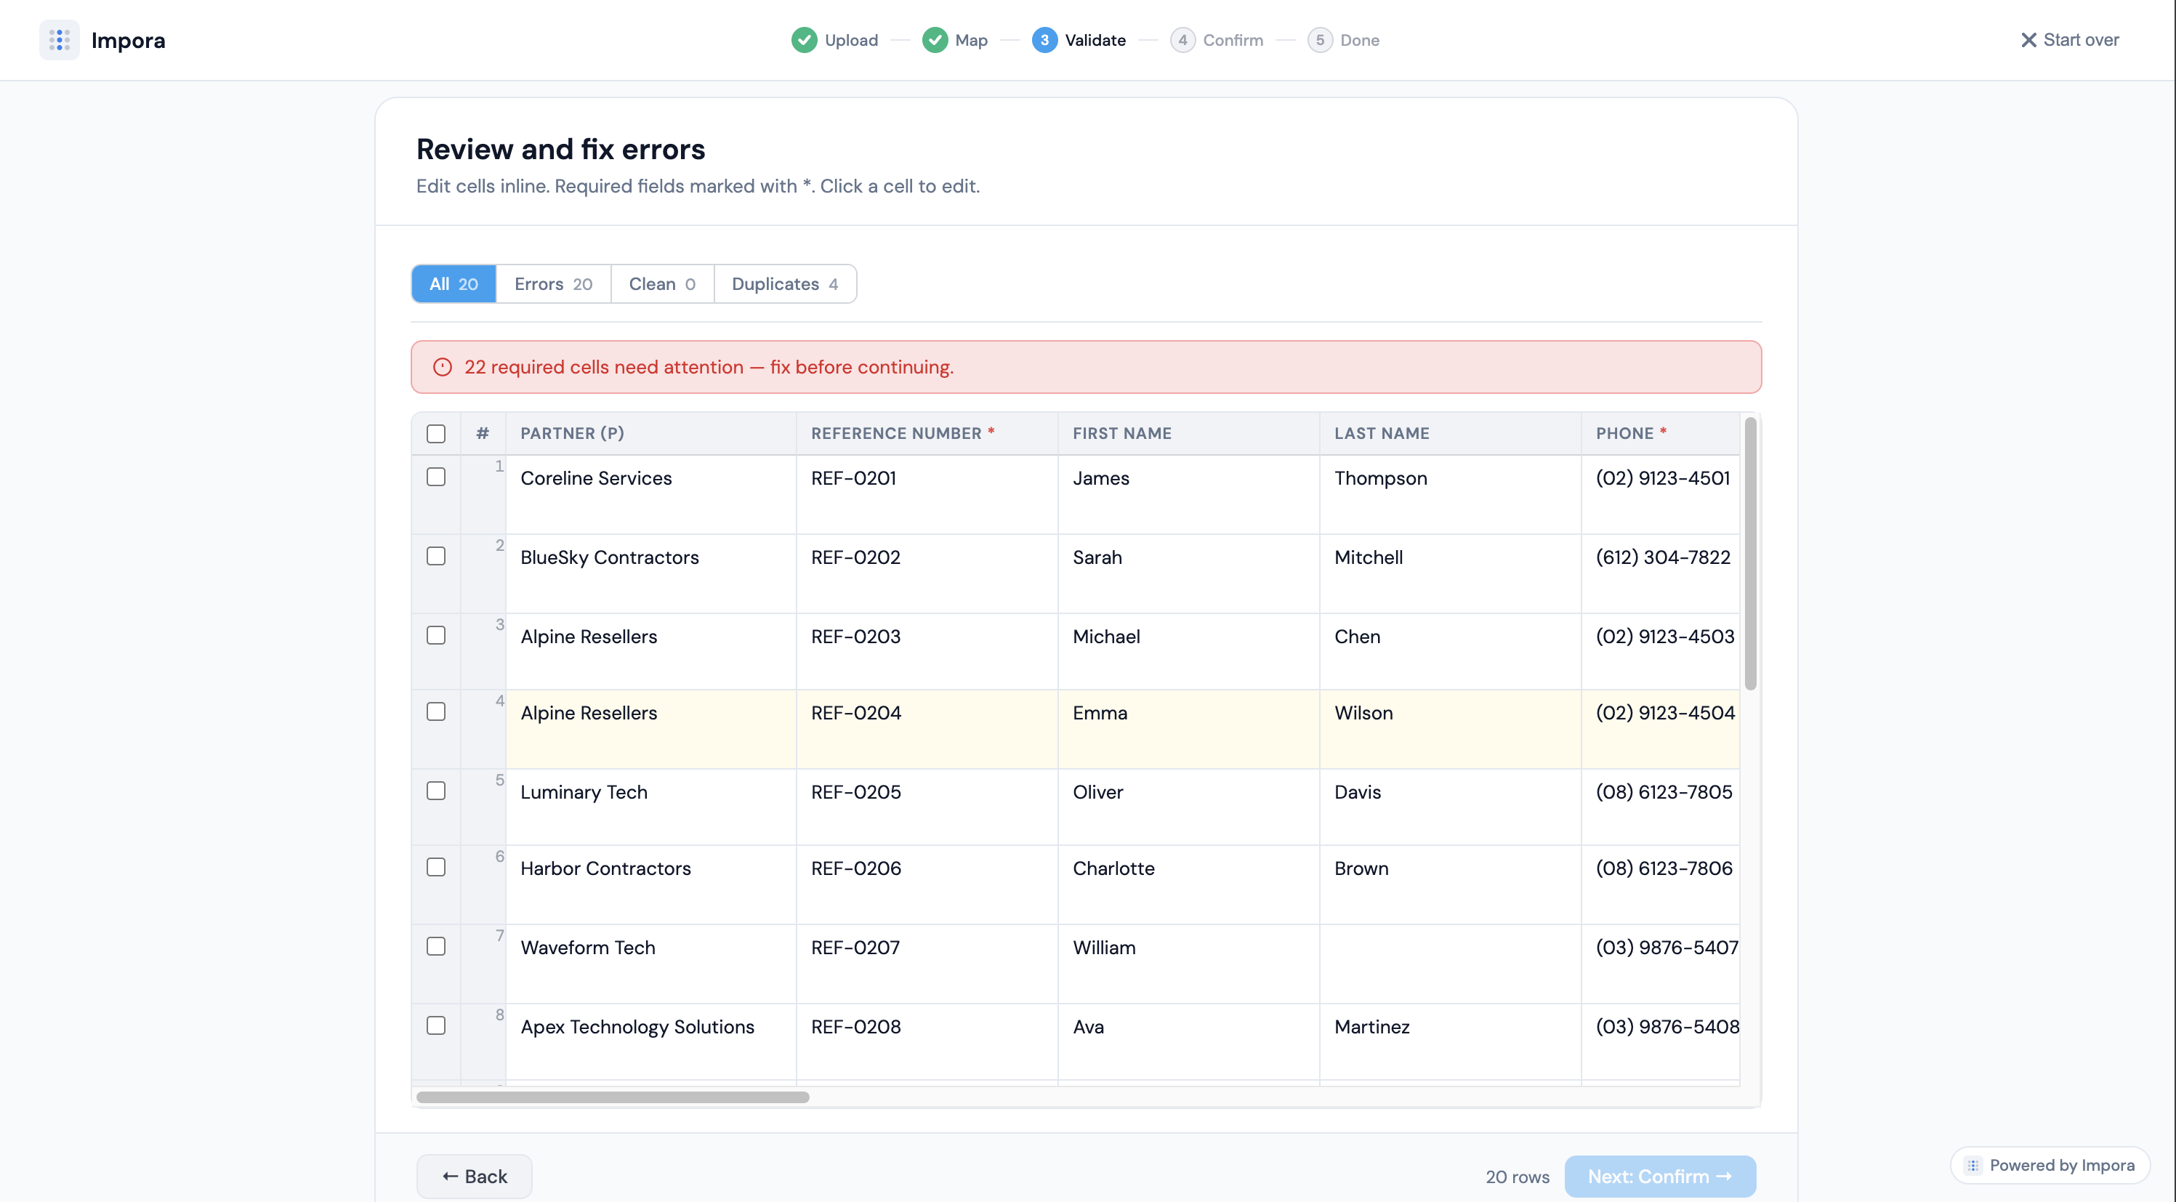The width and height of the screenshot is (2176, 1202).
Task: Click the horizontal scrollbar below the table
Action: tap(613, 1097)
